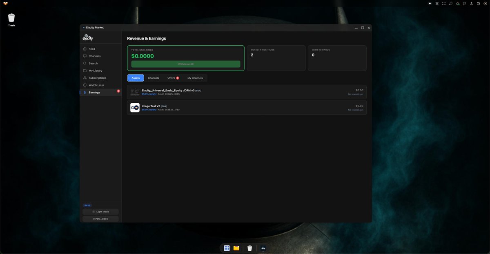Click 95.0% royalty on Elacity_Universal_Basic_Equity row
The width and height of the screenshot is (490, 254).
pos(149,94)
